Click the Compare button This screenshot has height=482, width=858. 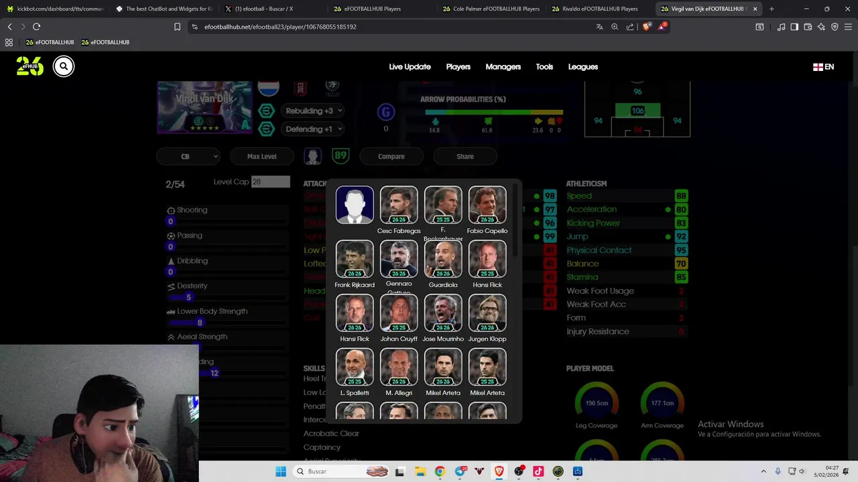(x=391, y=157)
